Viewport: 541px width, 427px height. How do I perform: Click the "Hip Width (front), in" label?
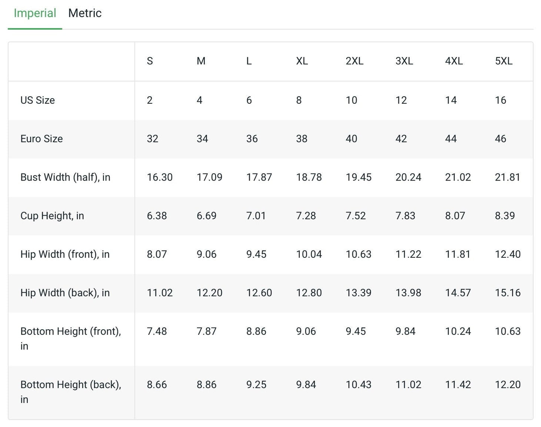[65, 255]
